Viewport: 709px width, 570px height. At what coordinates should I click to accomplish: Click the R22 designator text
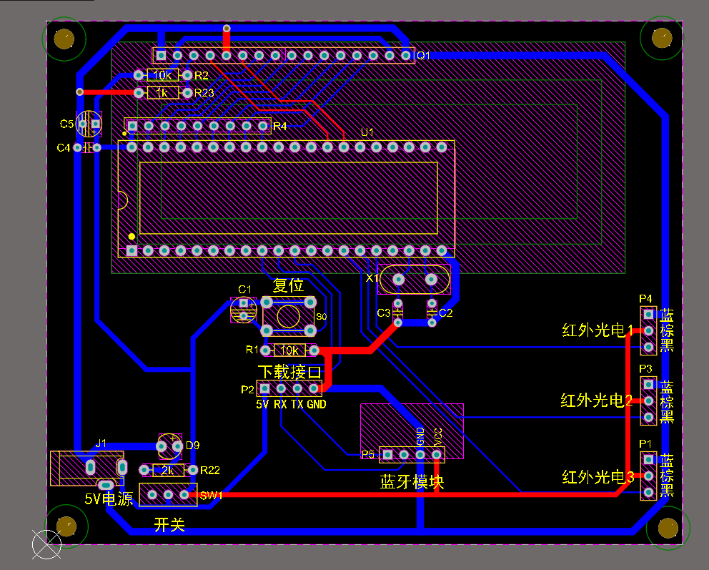(x=210, y=471)
